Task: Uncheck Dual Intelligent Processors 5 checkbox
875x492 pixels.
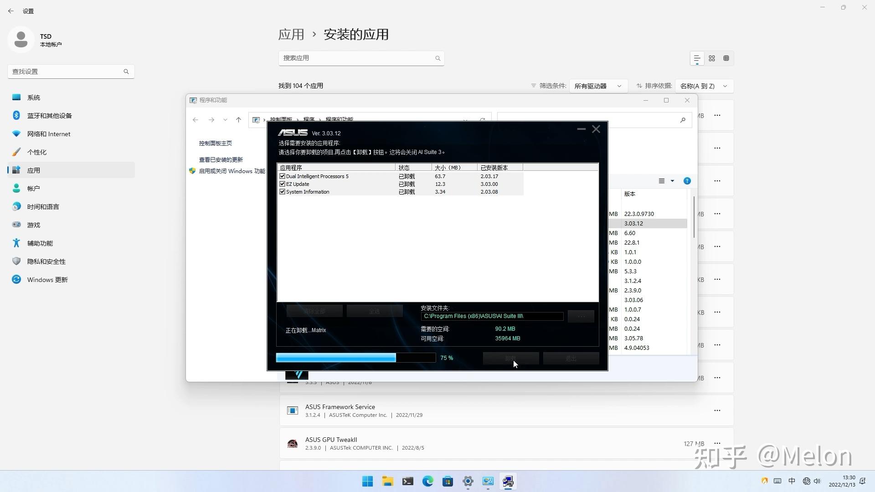Action: point(282,176)
